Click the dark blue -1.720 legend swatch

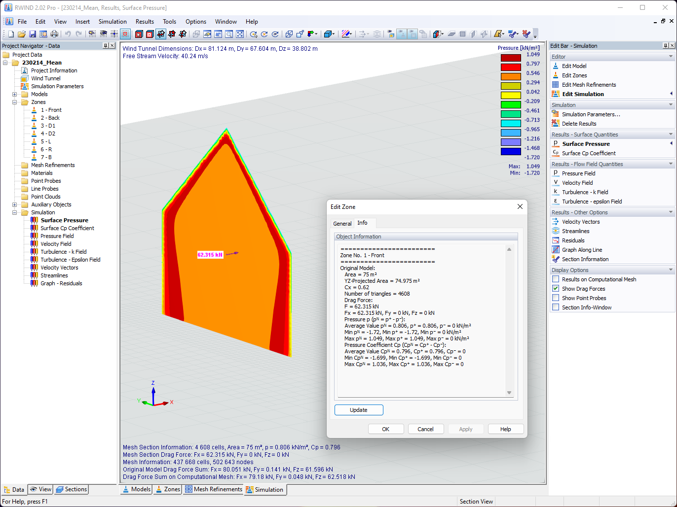(x=511, y=151)
